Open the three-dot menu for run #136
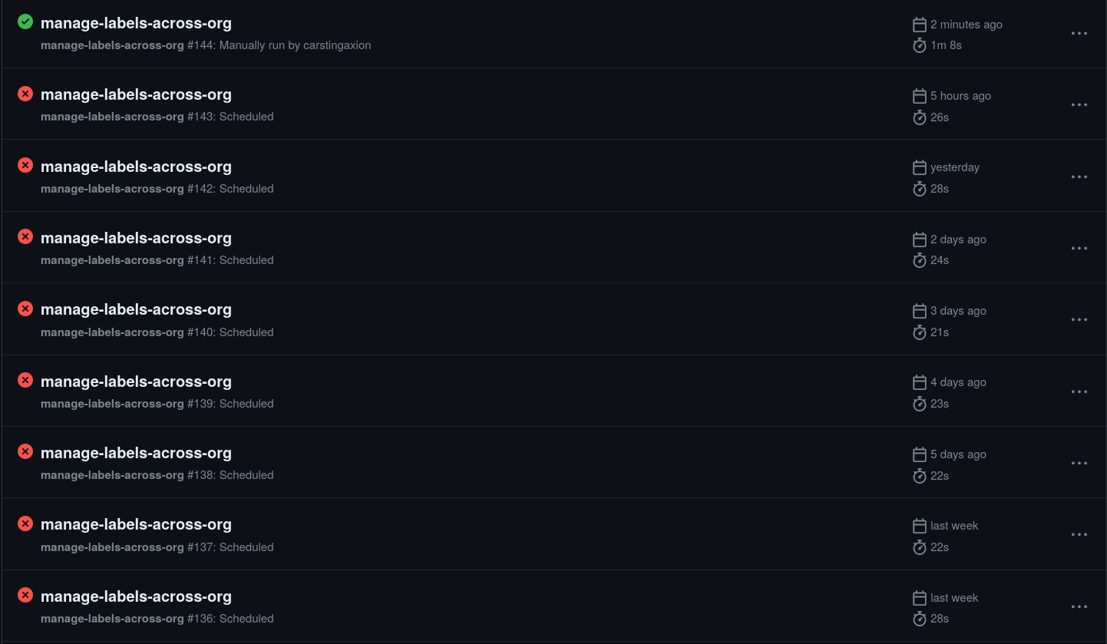The width and height of the screenshot is (1107, 644). pos(1079,606)
